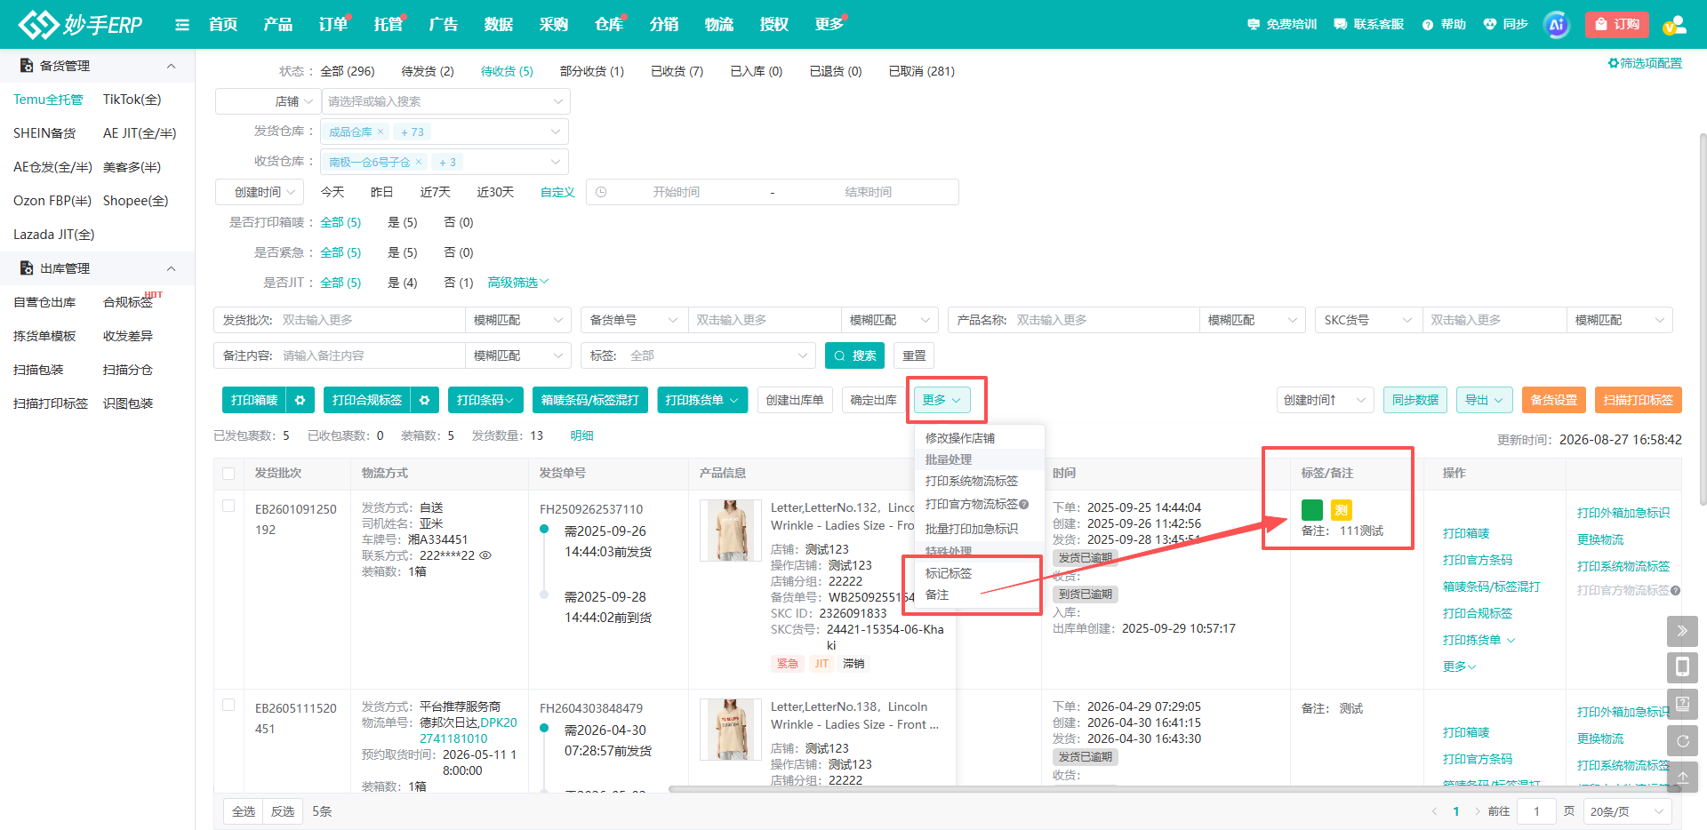This screenshot has height=830, width=1707.
Task: Click the user avatar icon
Action: click(1674, 25)
